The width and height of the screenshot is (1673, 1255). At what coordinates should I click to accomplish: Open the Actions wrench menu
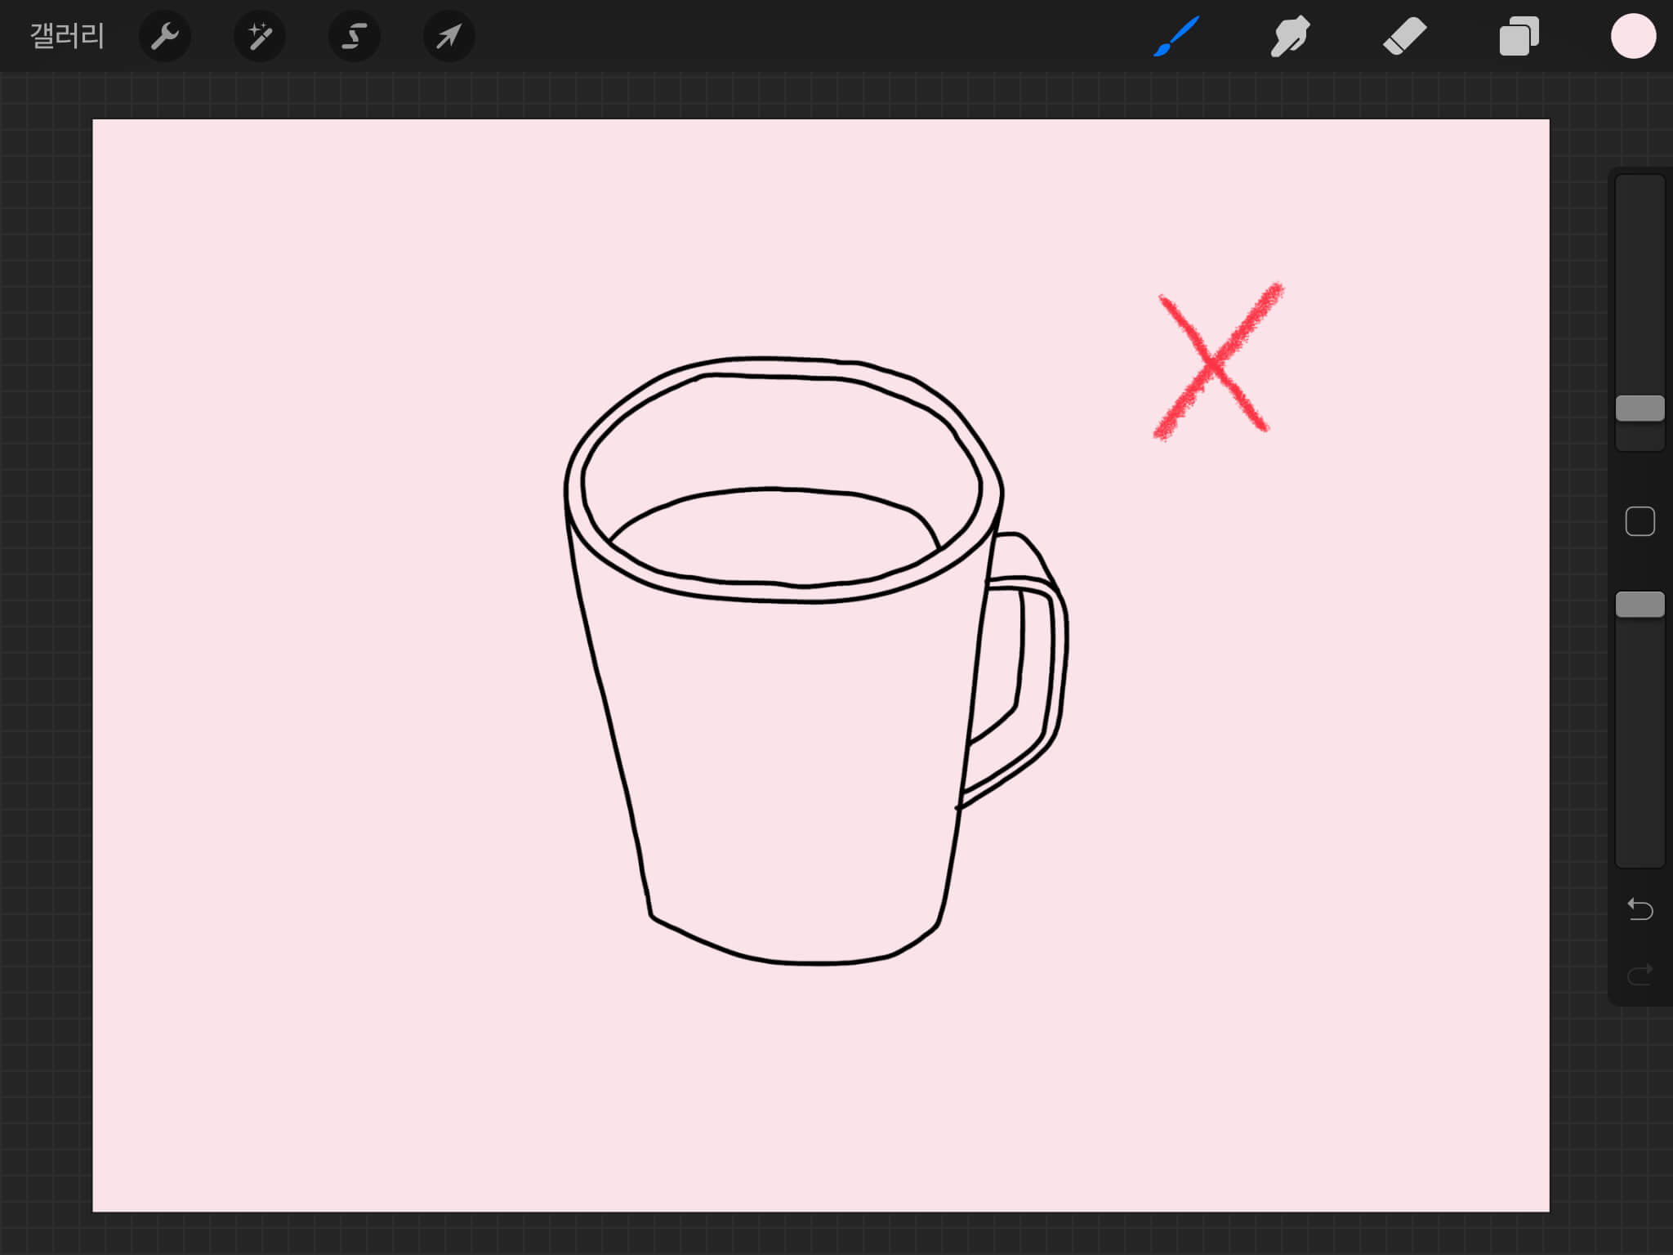tap(165, 37)
